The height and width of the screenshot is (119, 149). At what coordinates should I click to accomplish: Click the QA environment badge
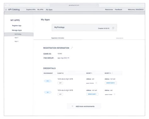pyautogui.click(x=48, y=92)
